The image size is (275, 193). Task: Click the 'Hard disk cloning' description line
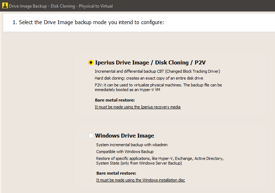(149, 78)
